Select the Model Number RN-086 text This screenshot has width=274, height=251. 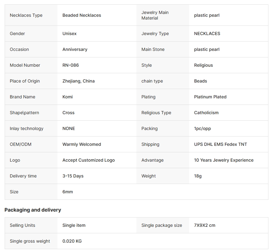[71, 65]
